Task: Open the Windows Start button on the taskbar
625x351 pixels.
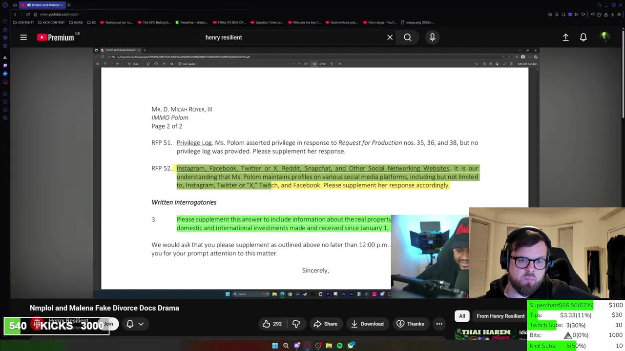Action: pos(275,346)
